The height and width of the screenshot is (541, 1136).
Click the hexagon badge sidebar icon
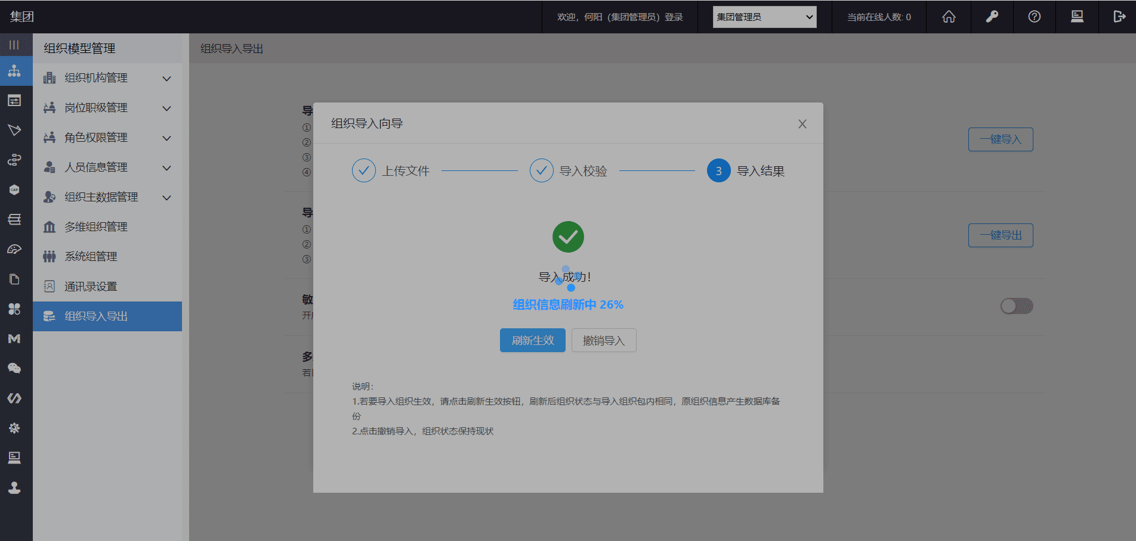[14, 189]
